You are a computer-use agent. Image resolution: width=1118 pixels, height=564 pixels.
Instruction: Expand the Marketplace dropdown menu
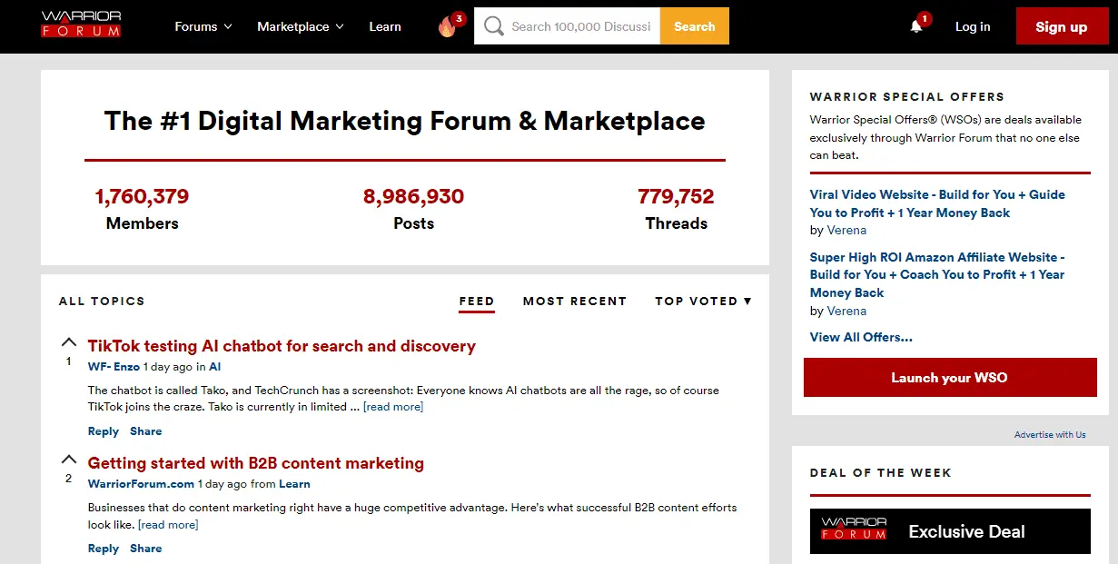click(301, 26)
